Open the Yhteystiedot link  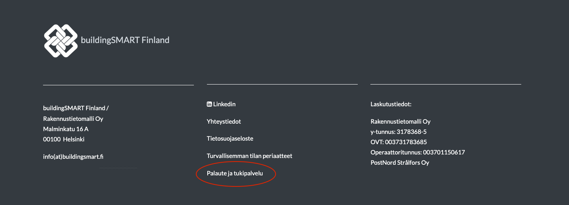click(x=223, y=122)
